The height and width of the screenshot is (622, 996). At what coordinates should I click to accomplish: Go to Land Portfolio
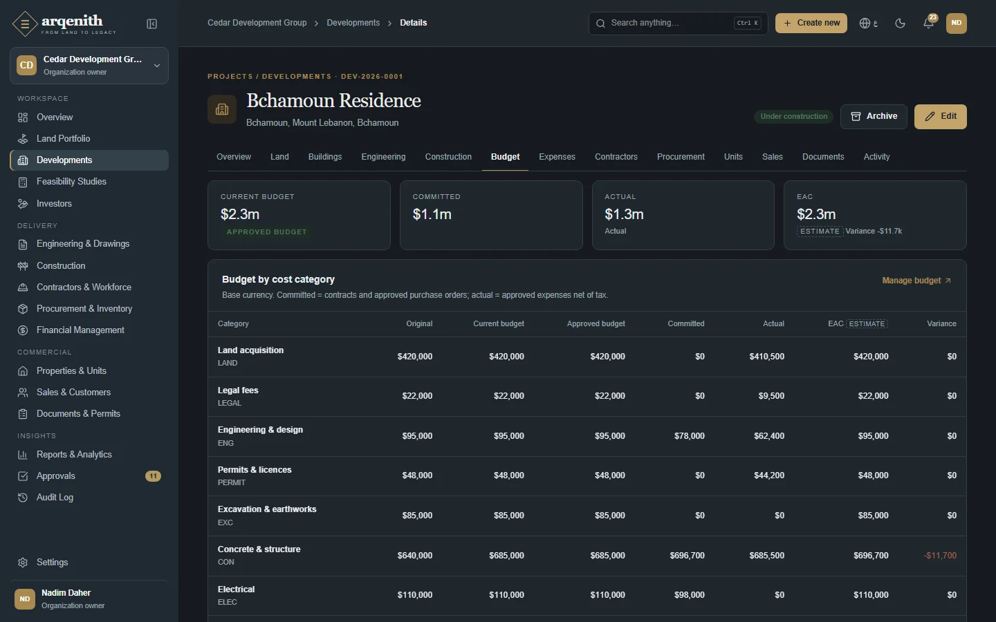coord(89,139)
